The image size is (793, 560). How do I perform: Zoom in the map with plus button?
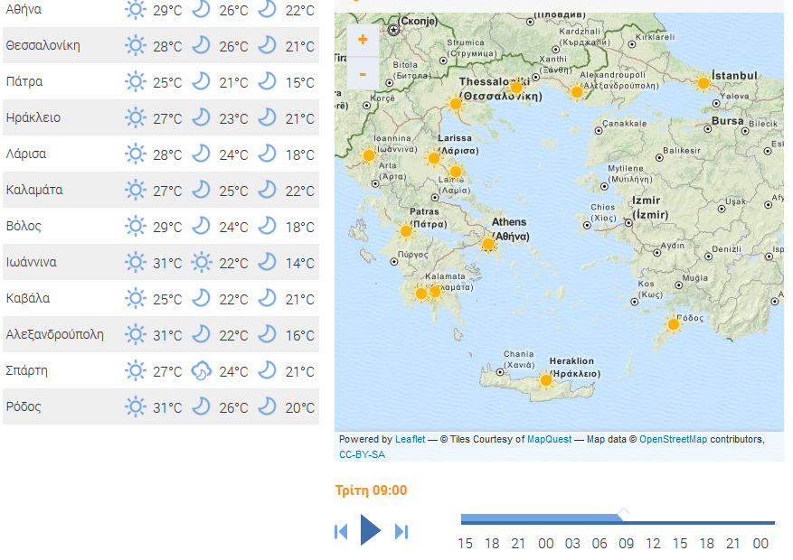363,40
